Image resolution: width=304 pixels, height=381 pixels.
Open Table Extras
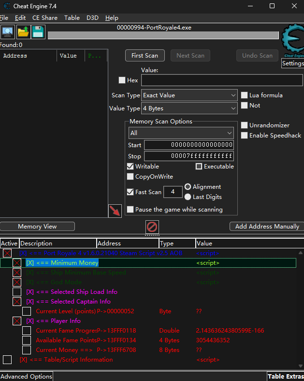(286, 376)
